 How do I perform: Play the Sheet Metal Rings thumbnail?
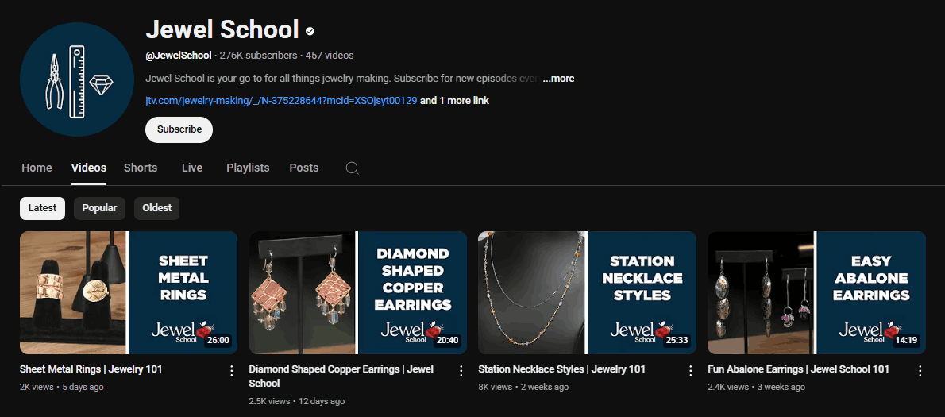click(x=129, y=292)
